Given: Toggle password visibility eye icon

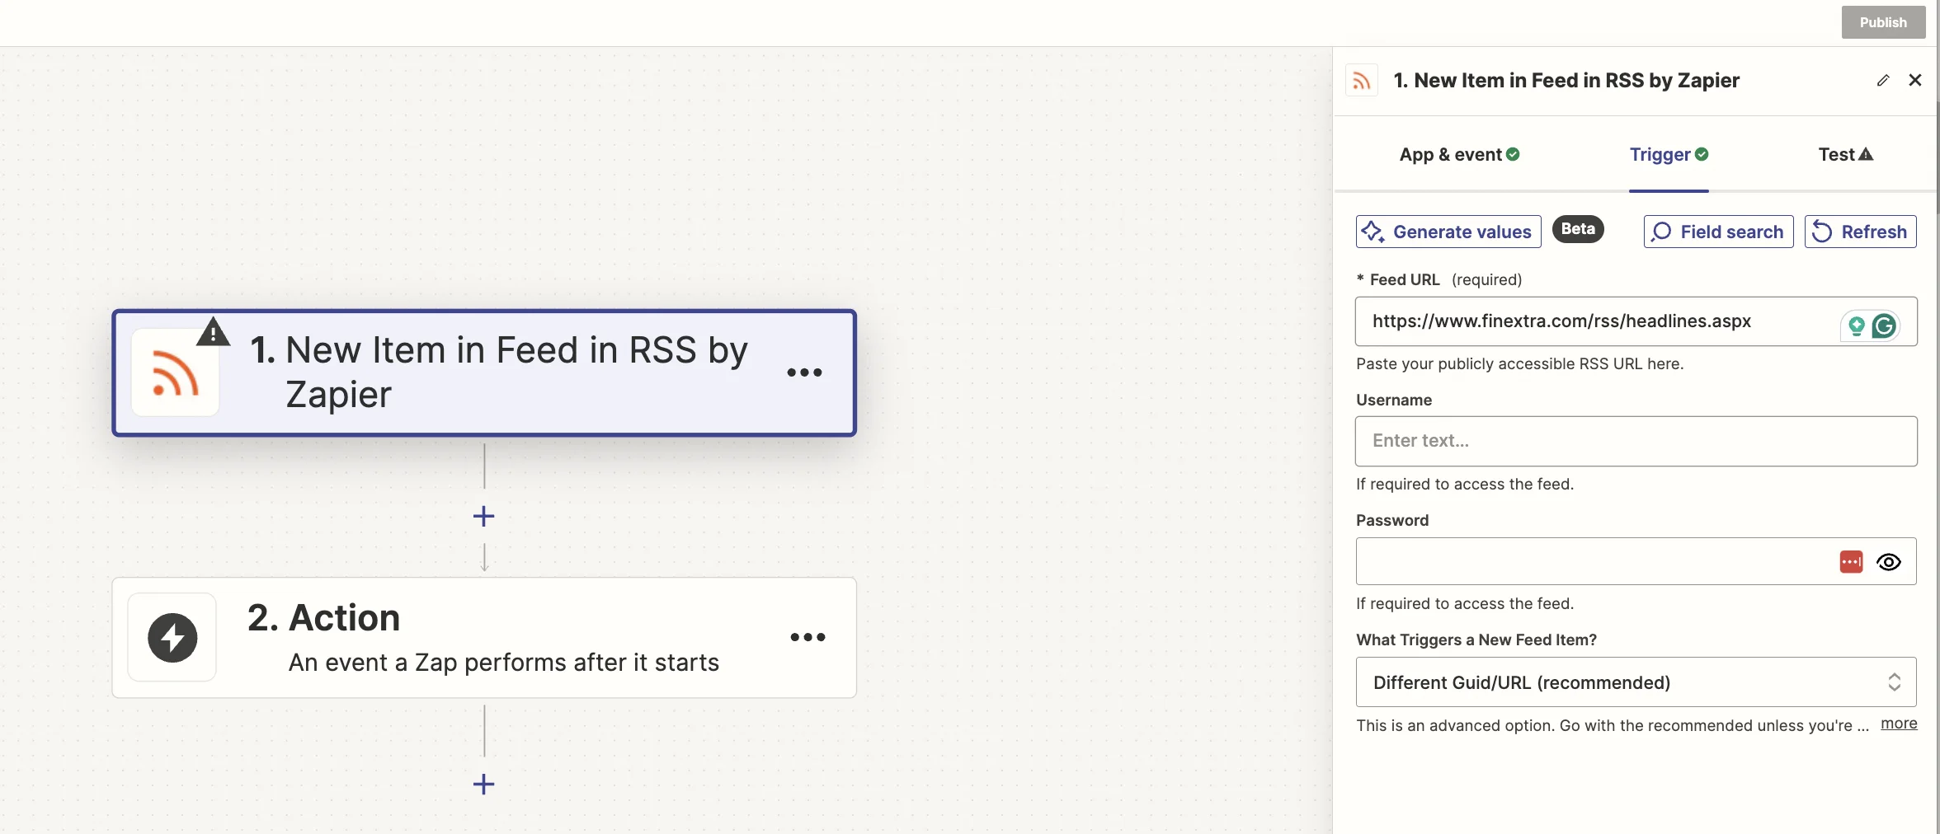Looking at the screenshot, I should (x=1889, y=562).
